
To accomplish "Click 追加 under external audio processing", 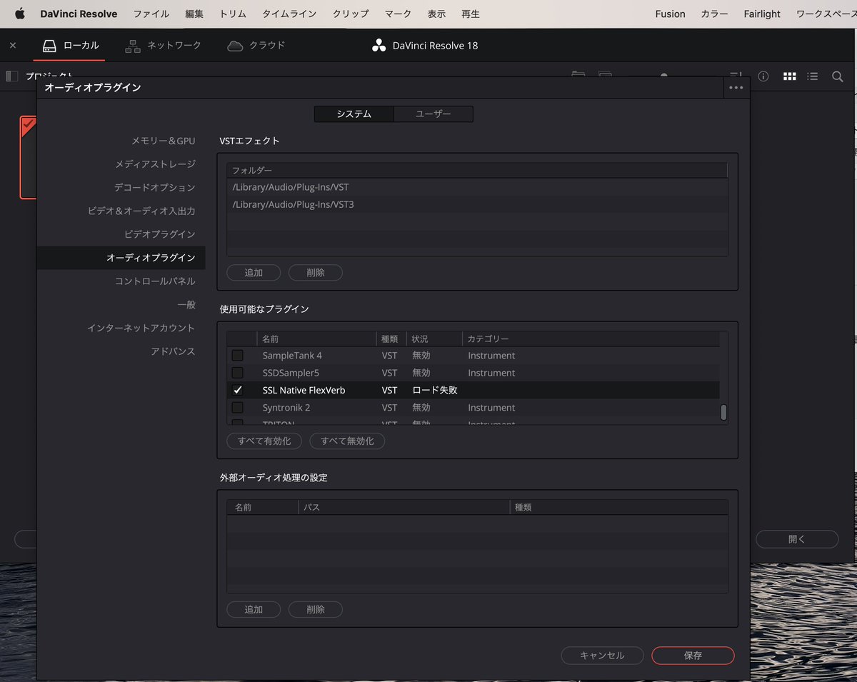I will (254, 610).
